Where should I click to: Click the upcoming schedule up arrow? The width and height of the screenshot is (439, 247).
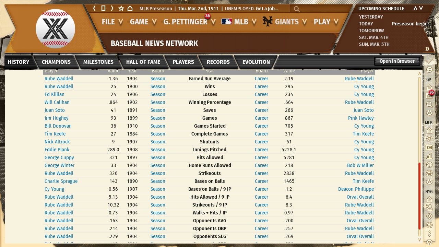pyautogui.click(x=415, y=9)
